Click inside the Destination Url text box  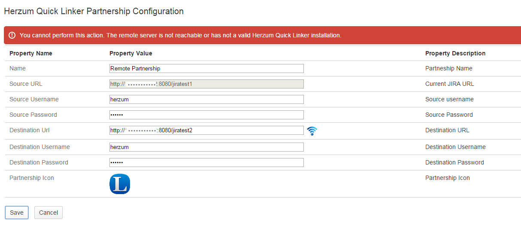coord(206,130)
